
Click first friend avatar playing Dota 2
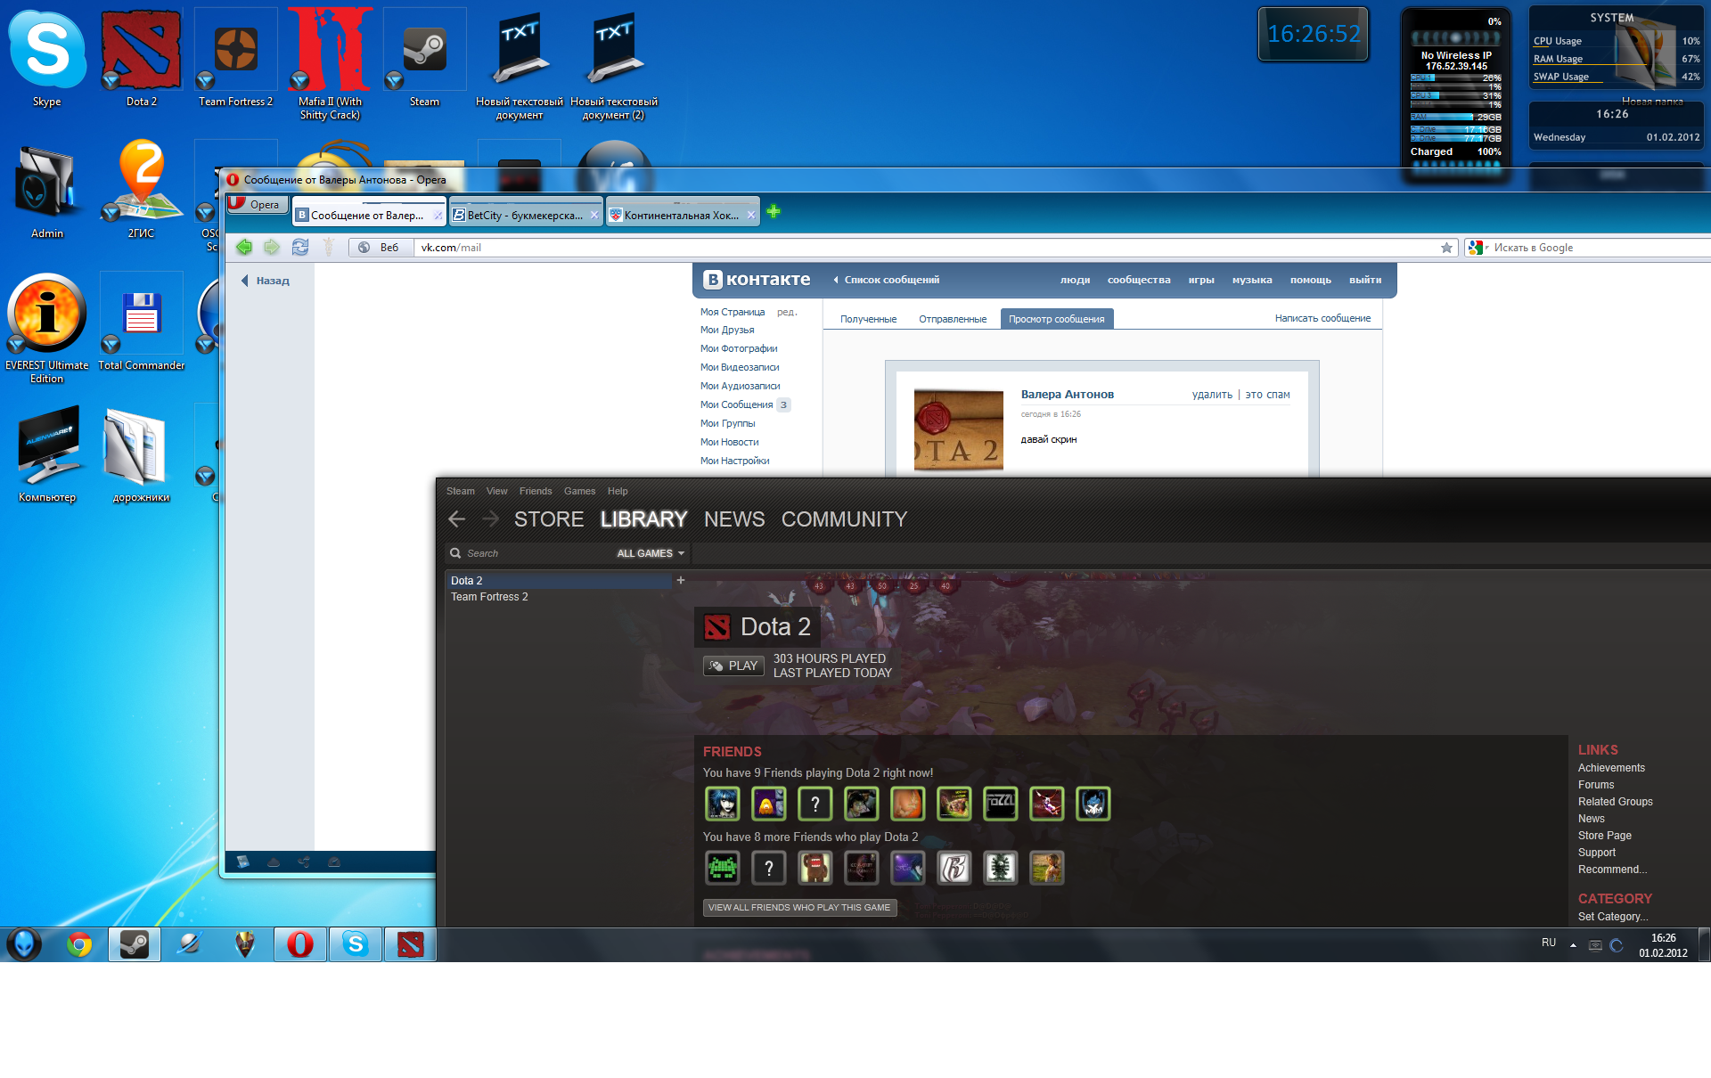(723, 804)
